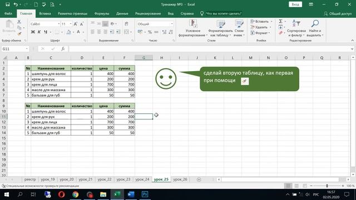Open the Name Box G11 dropdown

click(x=27, y=49)
